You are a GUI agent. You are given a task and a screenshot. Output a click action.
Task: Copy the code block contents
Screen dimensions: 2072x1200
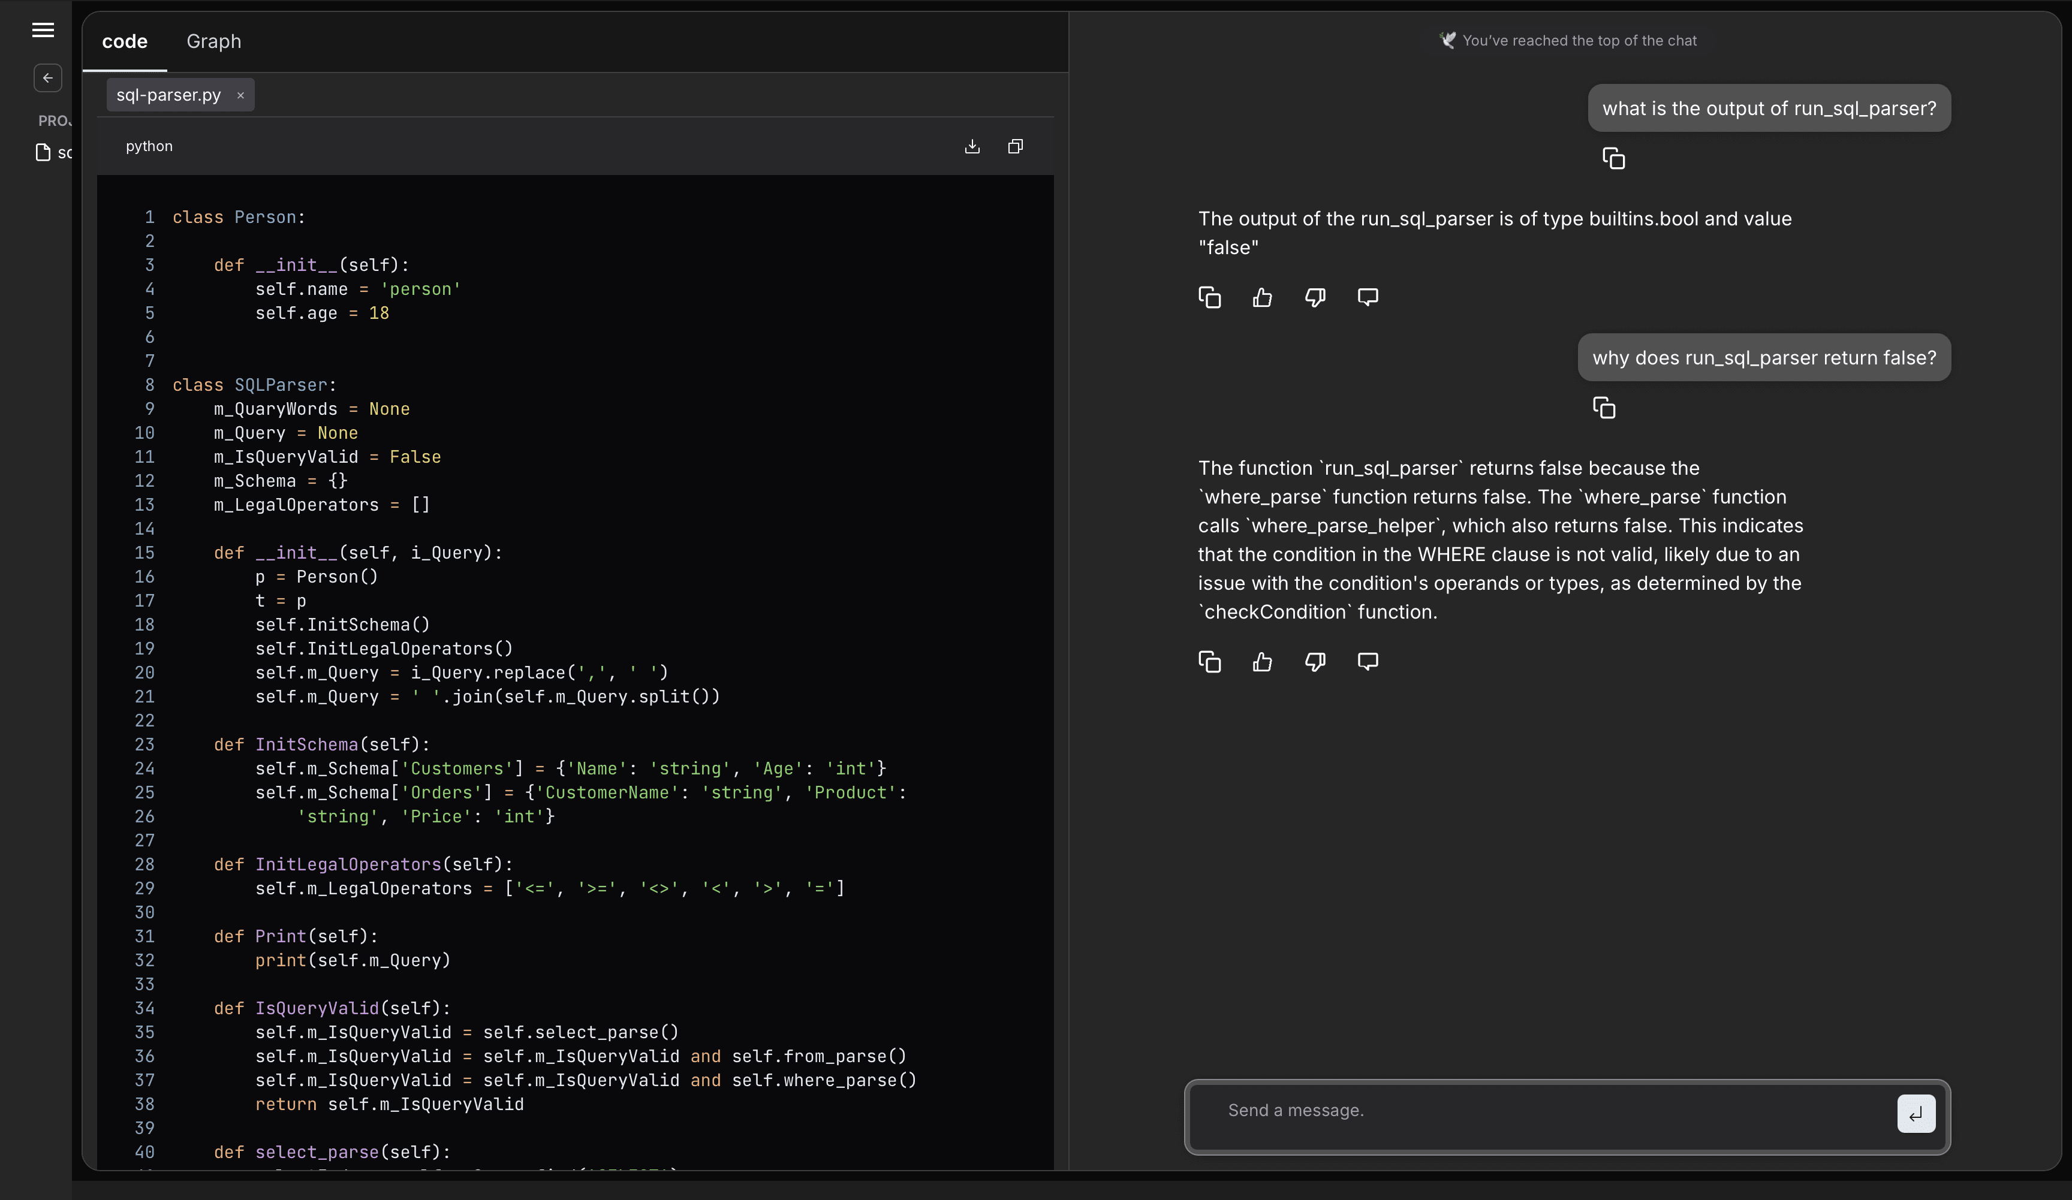(x=1014, y=146)
